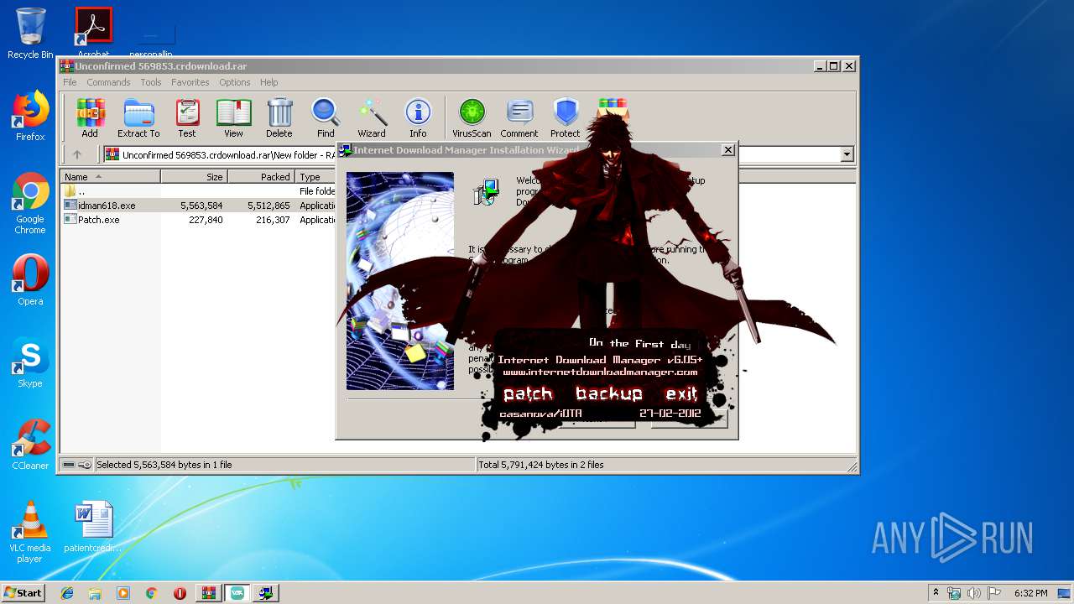
Task: Open the Action Center flag icon
Action: coord(994,593)
